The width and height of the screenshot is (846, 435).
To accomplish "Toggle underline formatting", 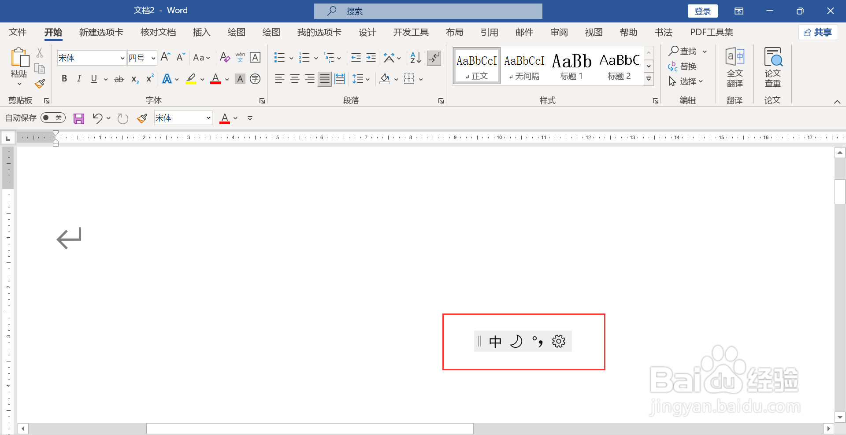I will tap(94, 79).
